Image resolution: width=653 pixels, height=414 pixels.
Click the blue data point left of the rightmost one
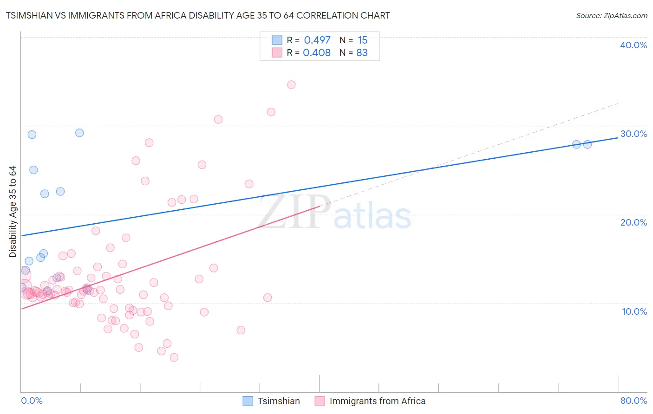coord(576,144)
